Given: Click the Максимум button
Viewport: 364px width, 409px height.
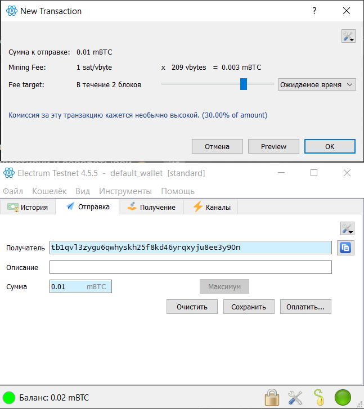Looking at the screenshot, I should (x=224, y=286).
